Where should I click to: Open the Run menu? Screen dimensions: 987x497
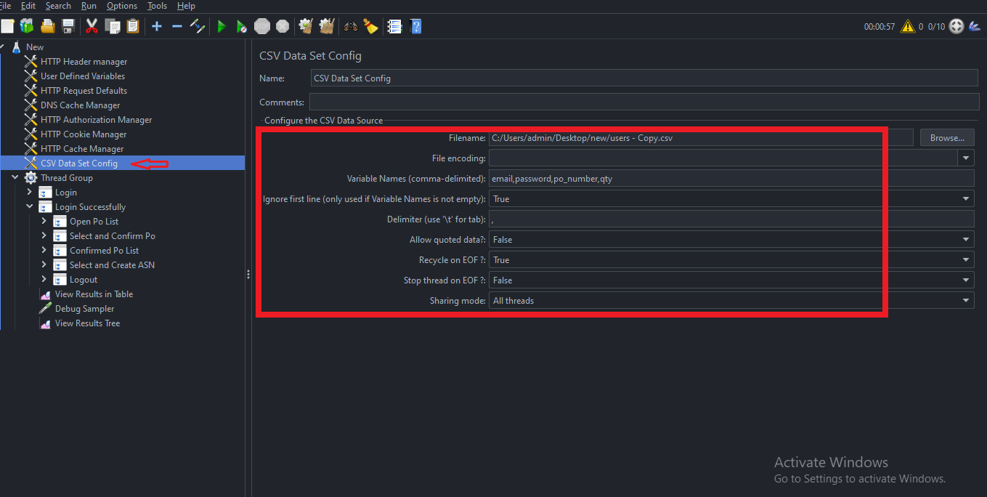click(x=89, y=6)
